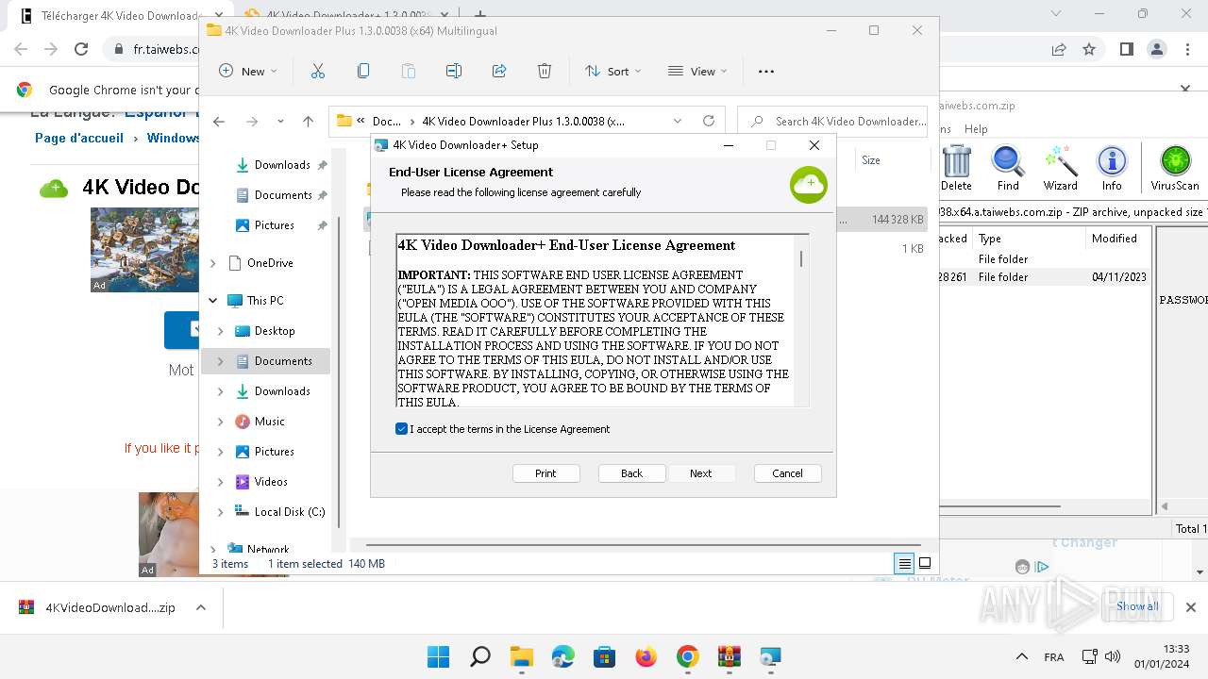
Task: Open the New dropdown in File Explorer
Action: point(248,71)
